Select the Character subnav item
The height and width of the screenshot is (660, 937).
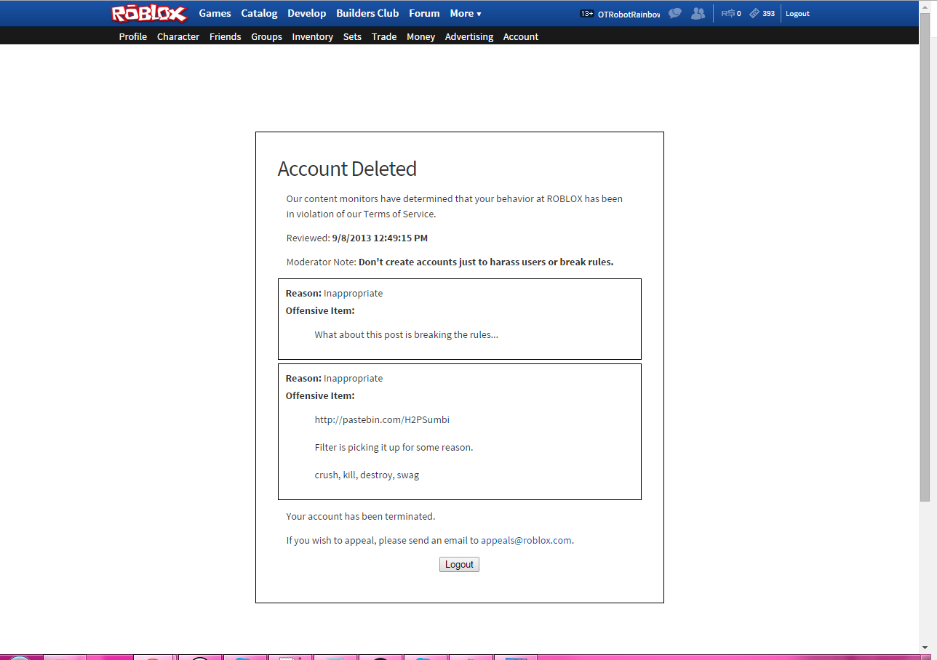[x=178, y=36]
